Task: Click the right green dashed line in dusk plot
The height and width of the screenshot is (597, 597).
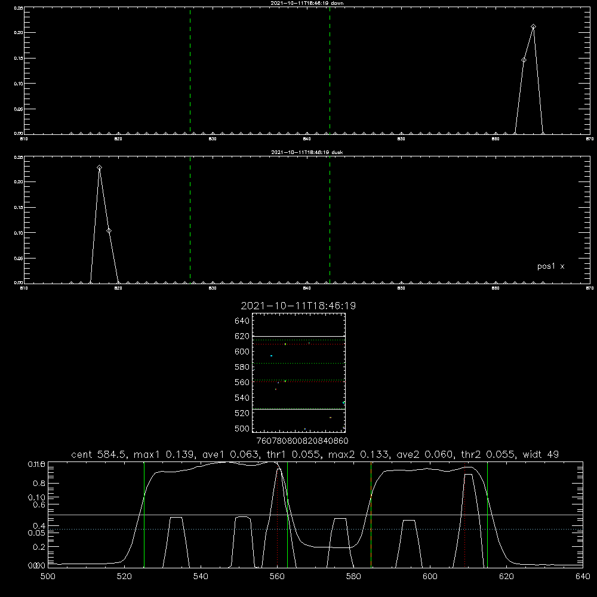Action: (x=330, y=220)
